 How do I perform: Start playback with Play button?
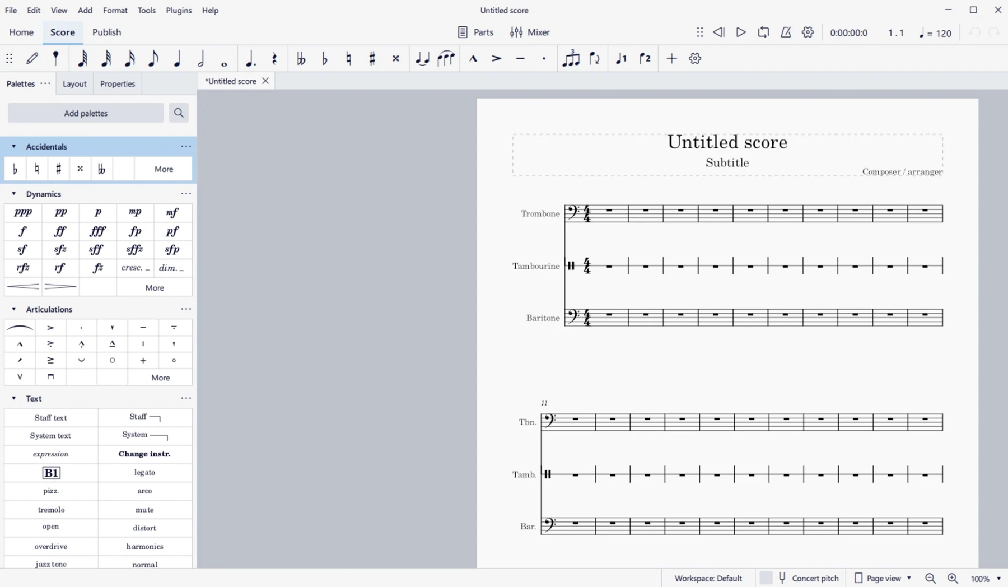(x=741, y=32)
